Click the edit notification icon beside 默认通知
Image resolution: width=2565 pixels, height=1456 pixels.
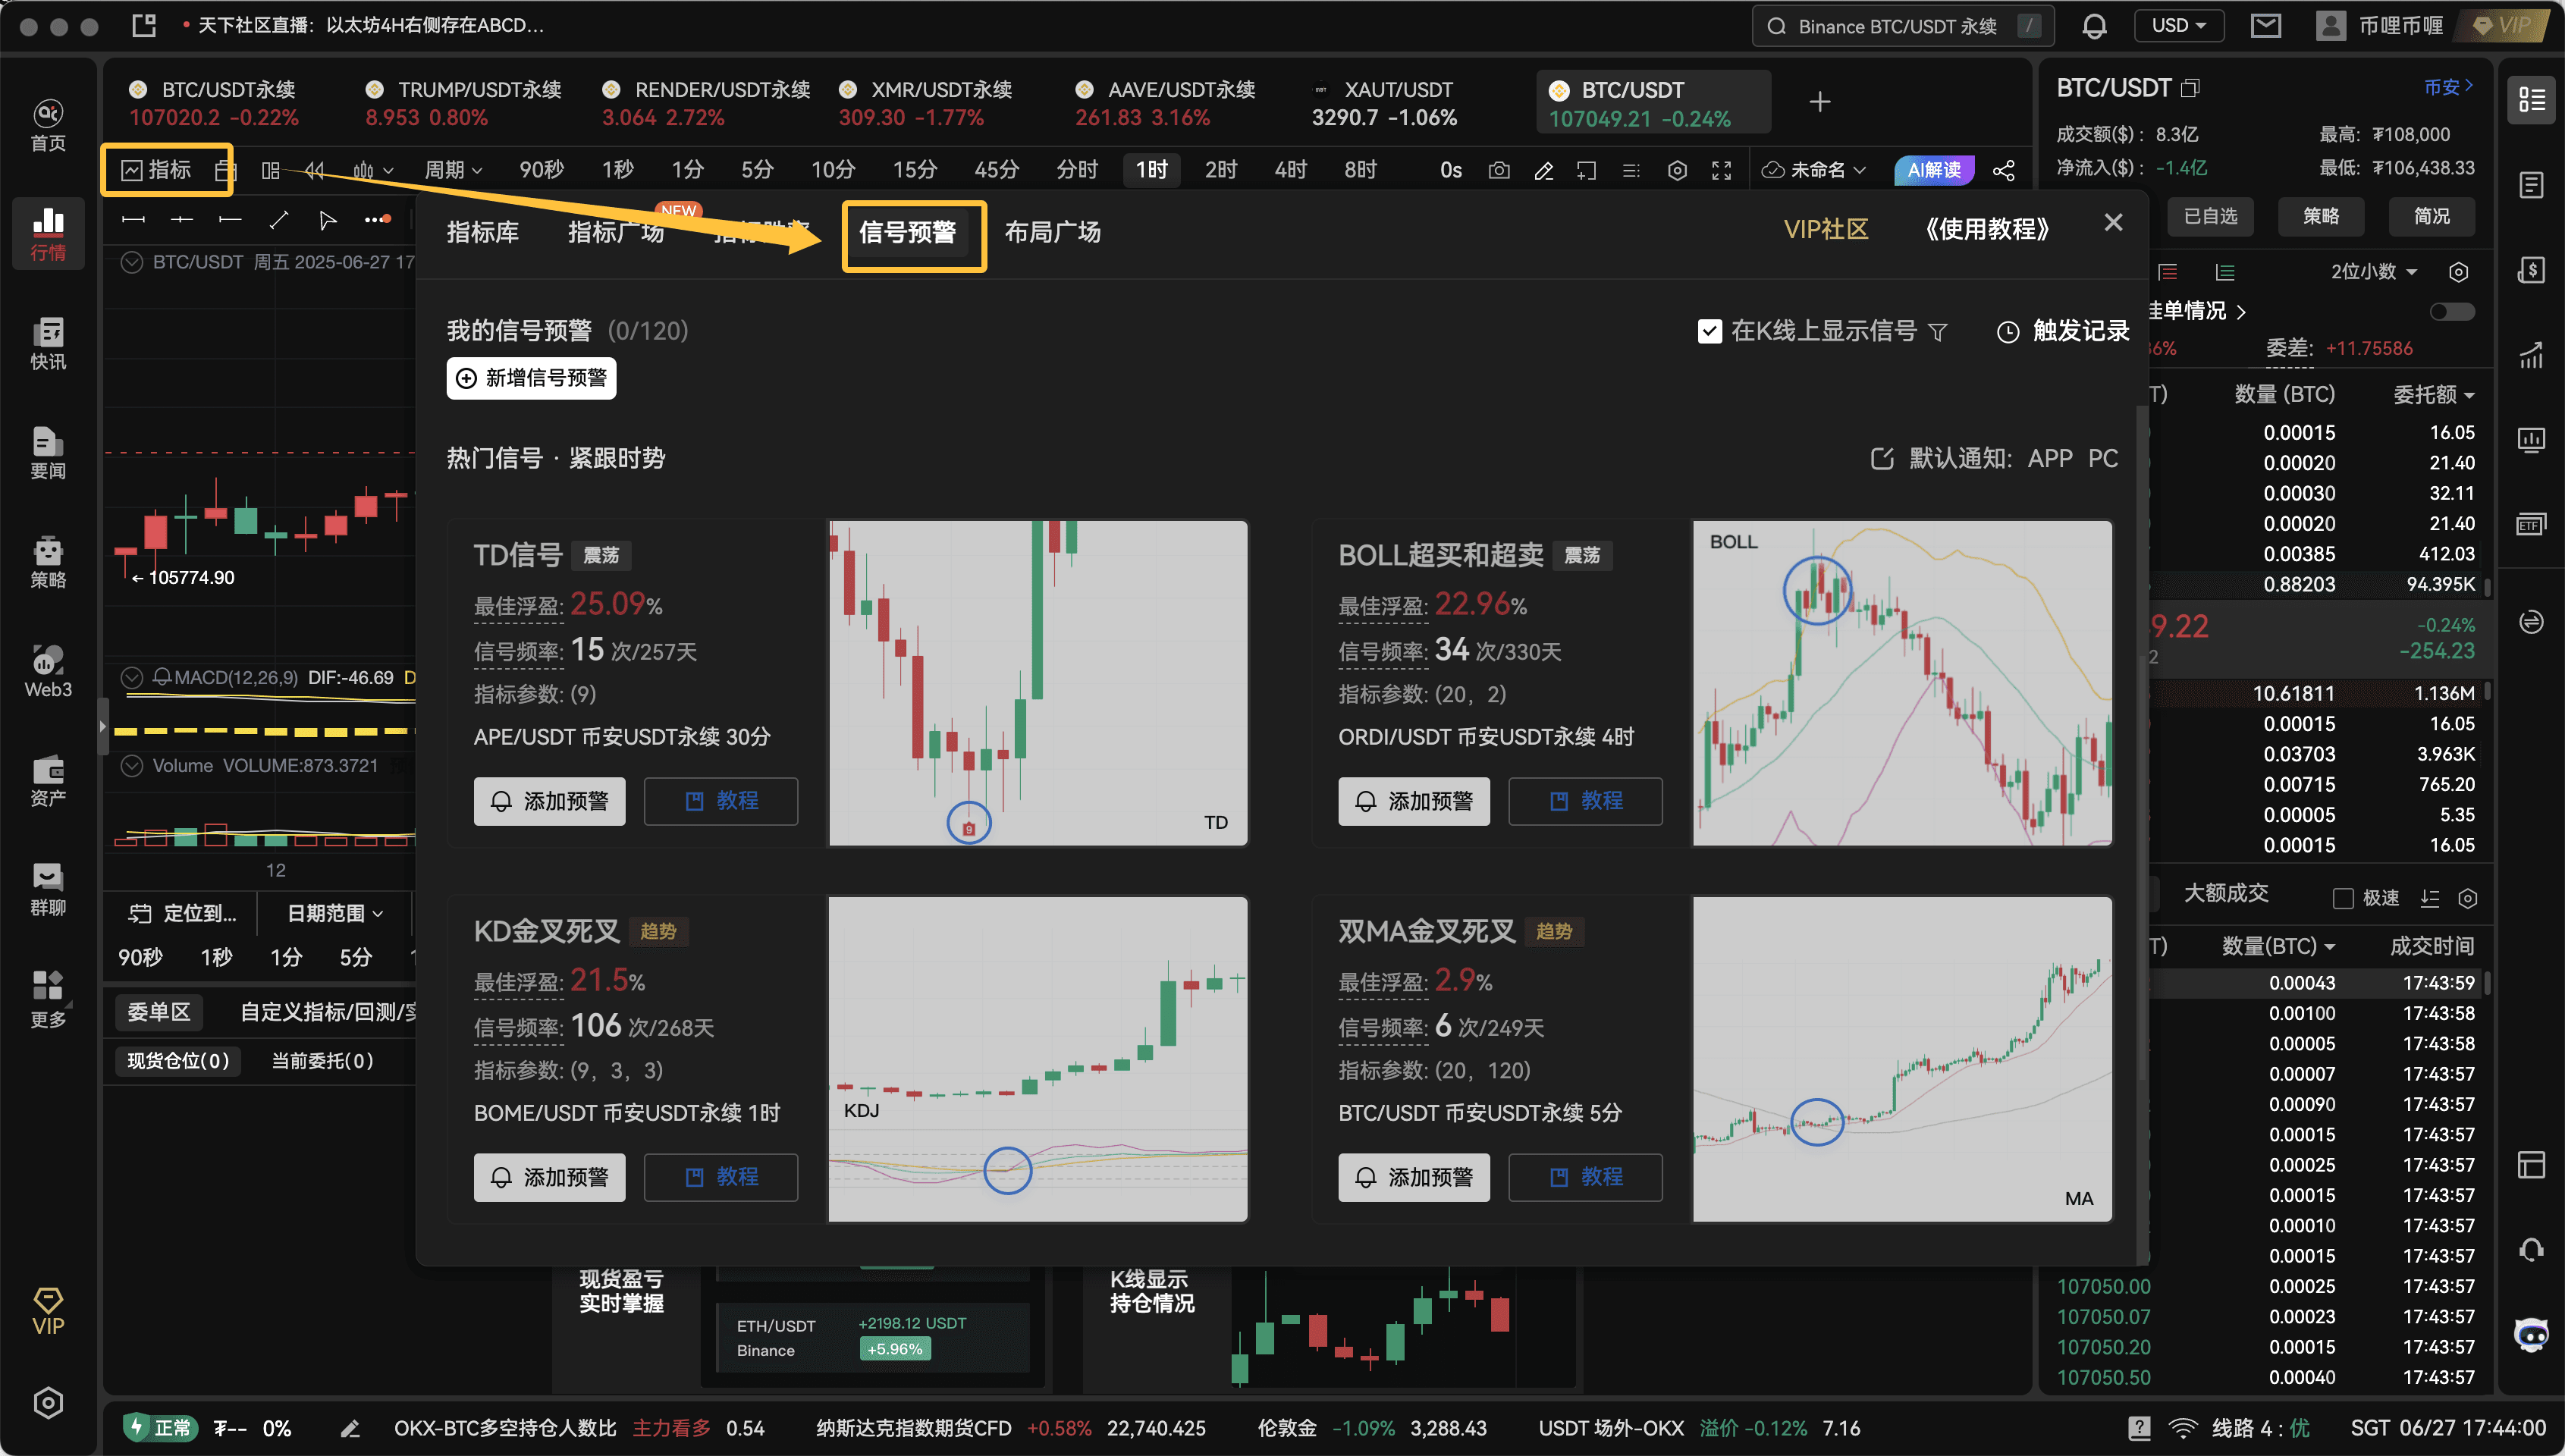pyautogui.click(x=1882, y=458)
